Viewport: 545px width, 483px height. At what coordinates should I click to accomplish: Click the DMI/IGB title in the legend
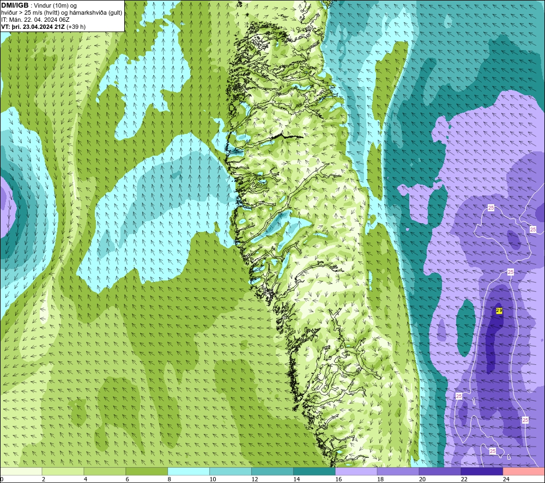(x=15, y=5)
